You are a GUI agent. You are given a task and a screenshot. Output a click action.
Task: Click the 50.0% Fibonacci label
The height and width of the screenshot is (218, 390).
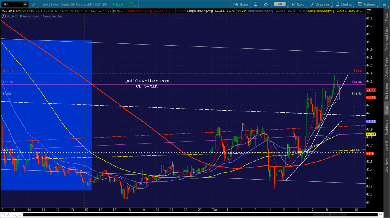7,94
